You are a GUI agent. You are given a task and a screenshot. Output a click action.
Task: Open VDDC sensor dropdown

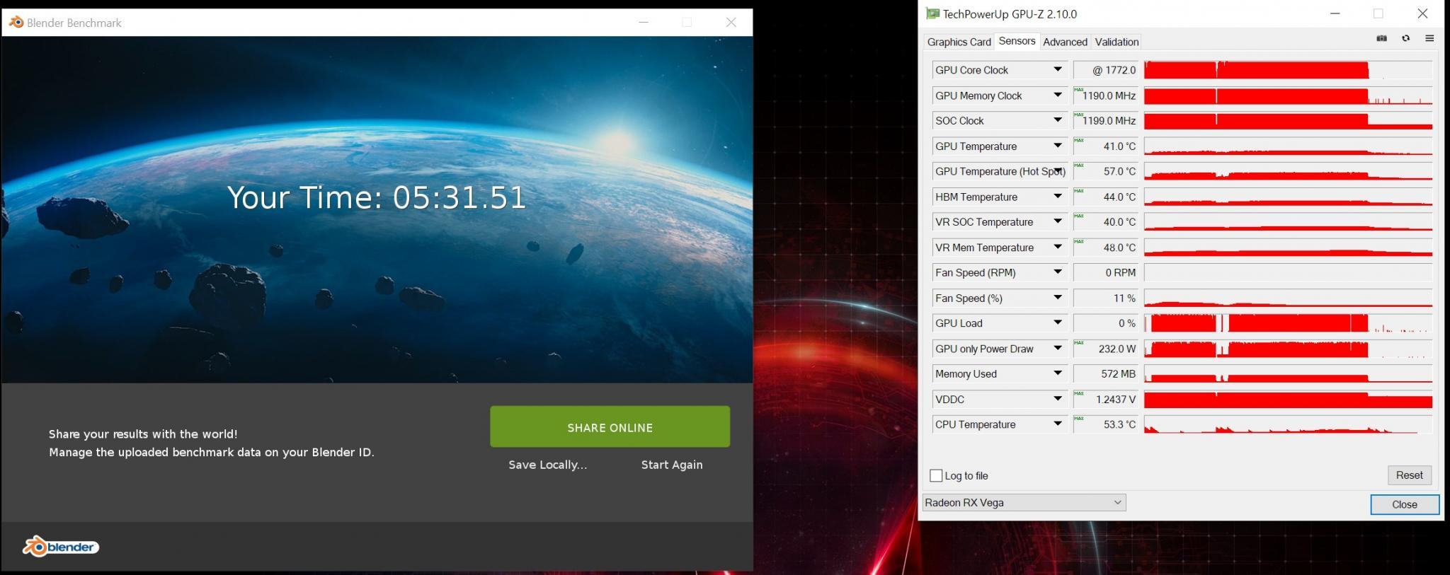click(1057, 399)
